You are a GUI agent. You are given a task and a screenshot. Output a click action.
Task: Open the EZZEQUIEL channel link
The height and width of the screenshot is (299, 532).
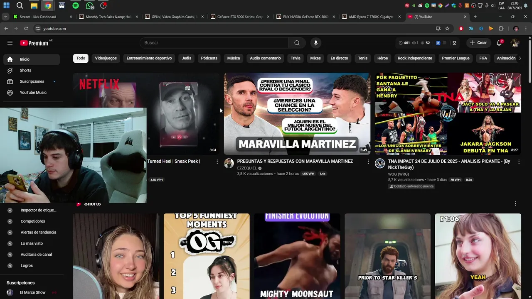pos(247,168)
